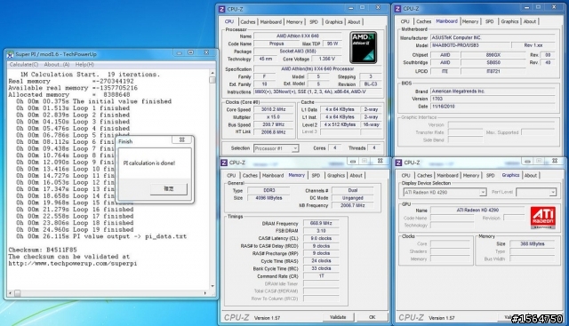Open Help menu in Super PI
Screen dimensions: 569x326
[84, 65]
